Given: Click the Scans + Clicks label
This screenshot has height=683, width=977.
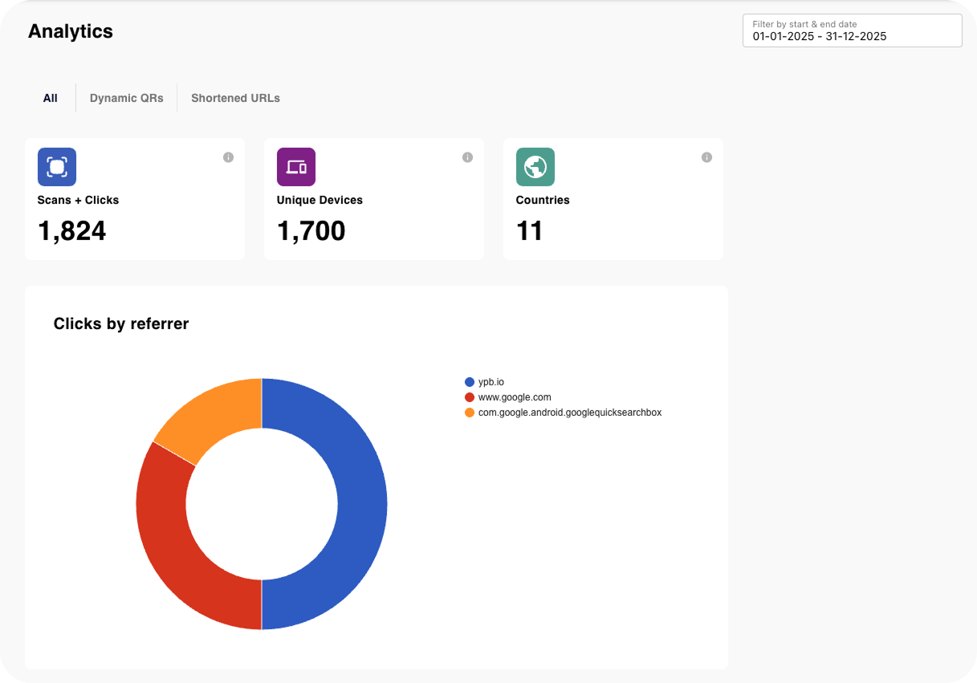Looking at the screenshot, I should pyautogui.click(x=78, y=200).
